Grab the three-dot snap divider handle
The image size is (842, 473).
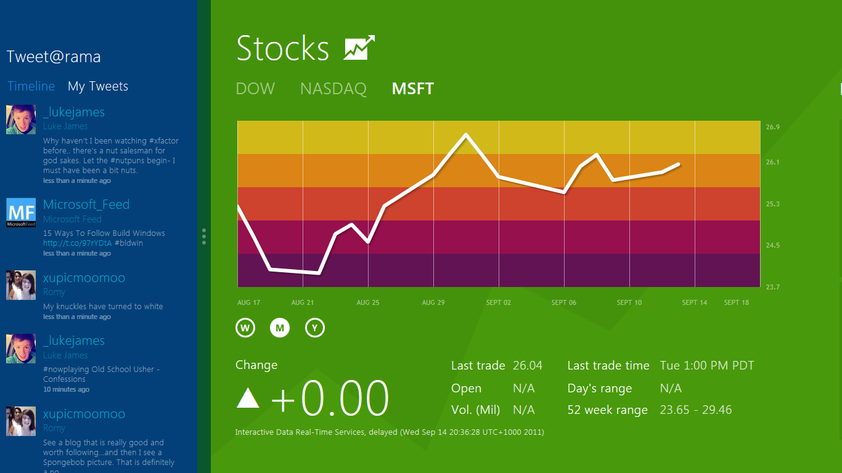click(x=204, y=236)
